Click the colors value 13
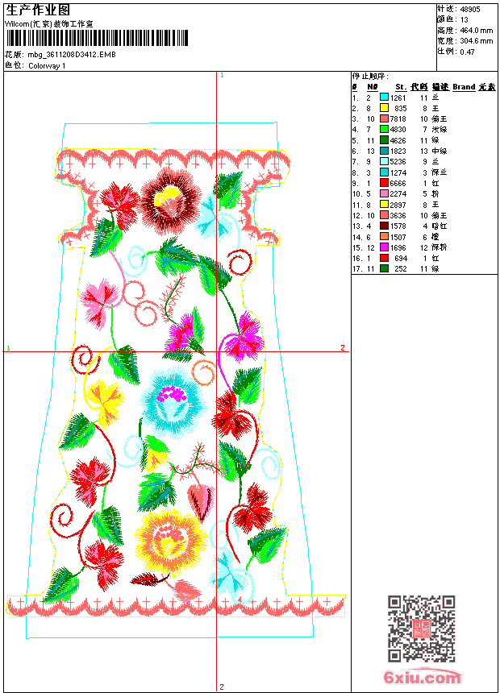Image resolution: width=500 pixels, height=693 pixels. point(465,20)
